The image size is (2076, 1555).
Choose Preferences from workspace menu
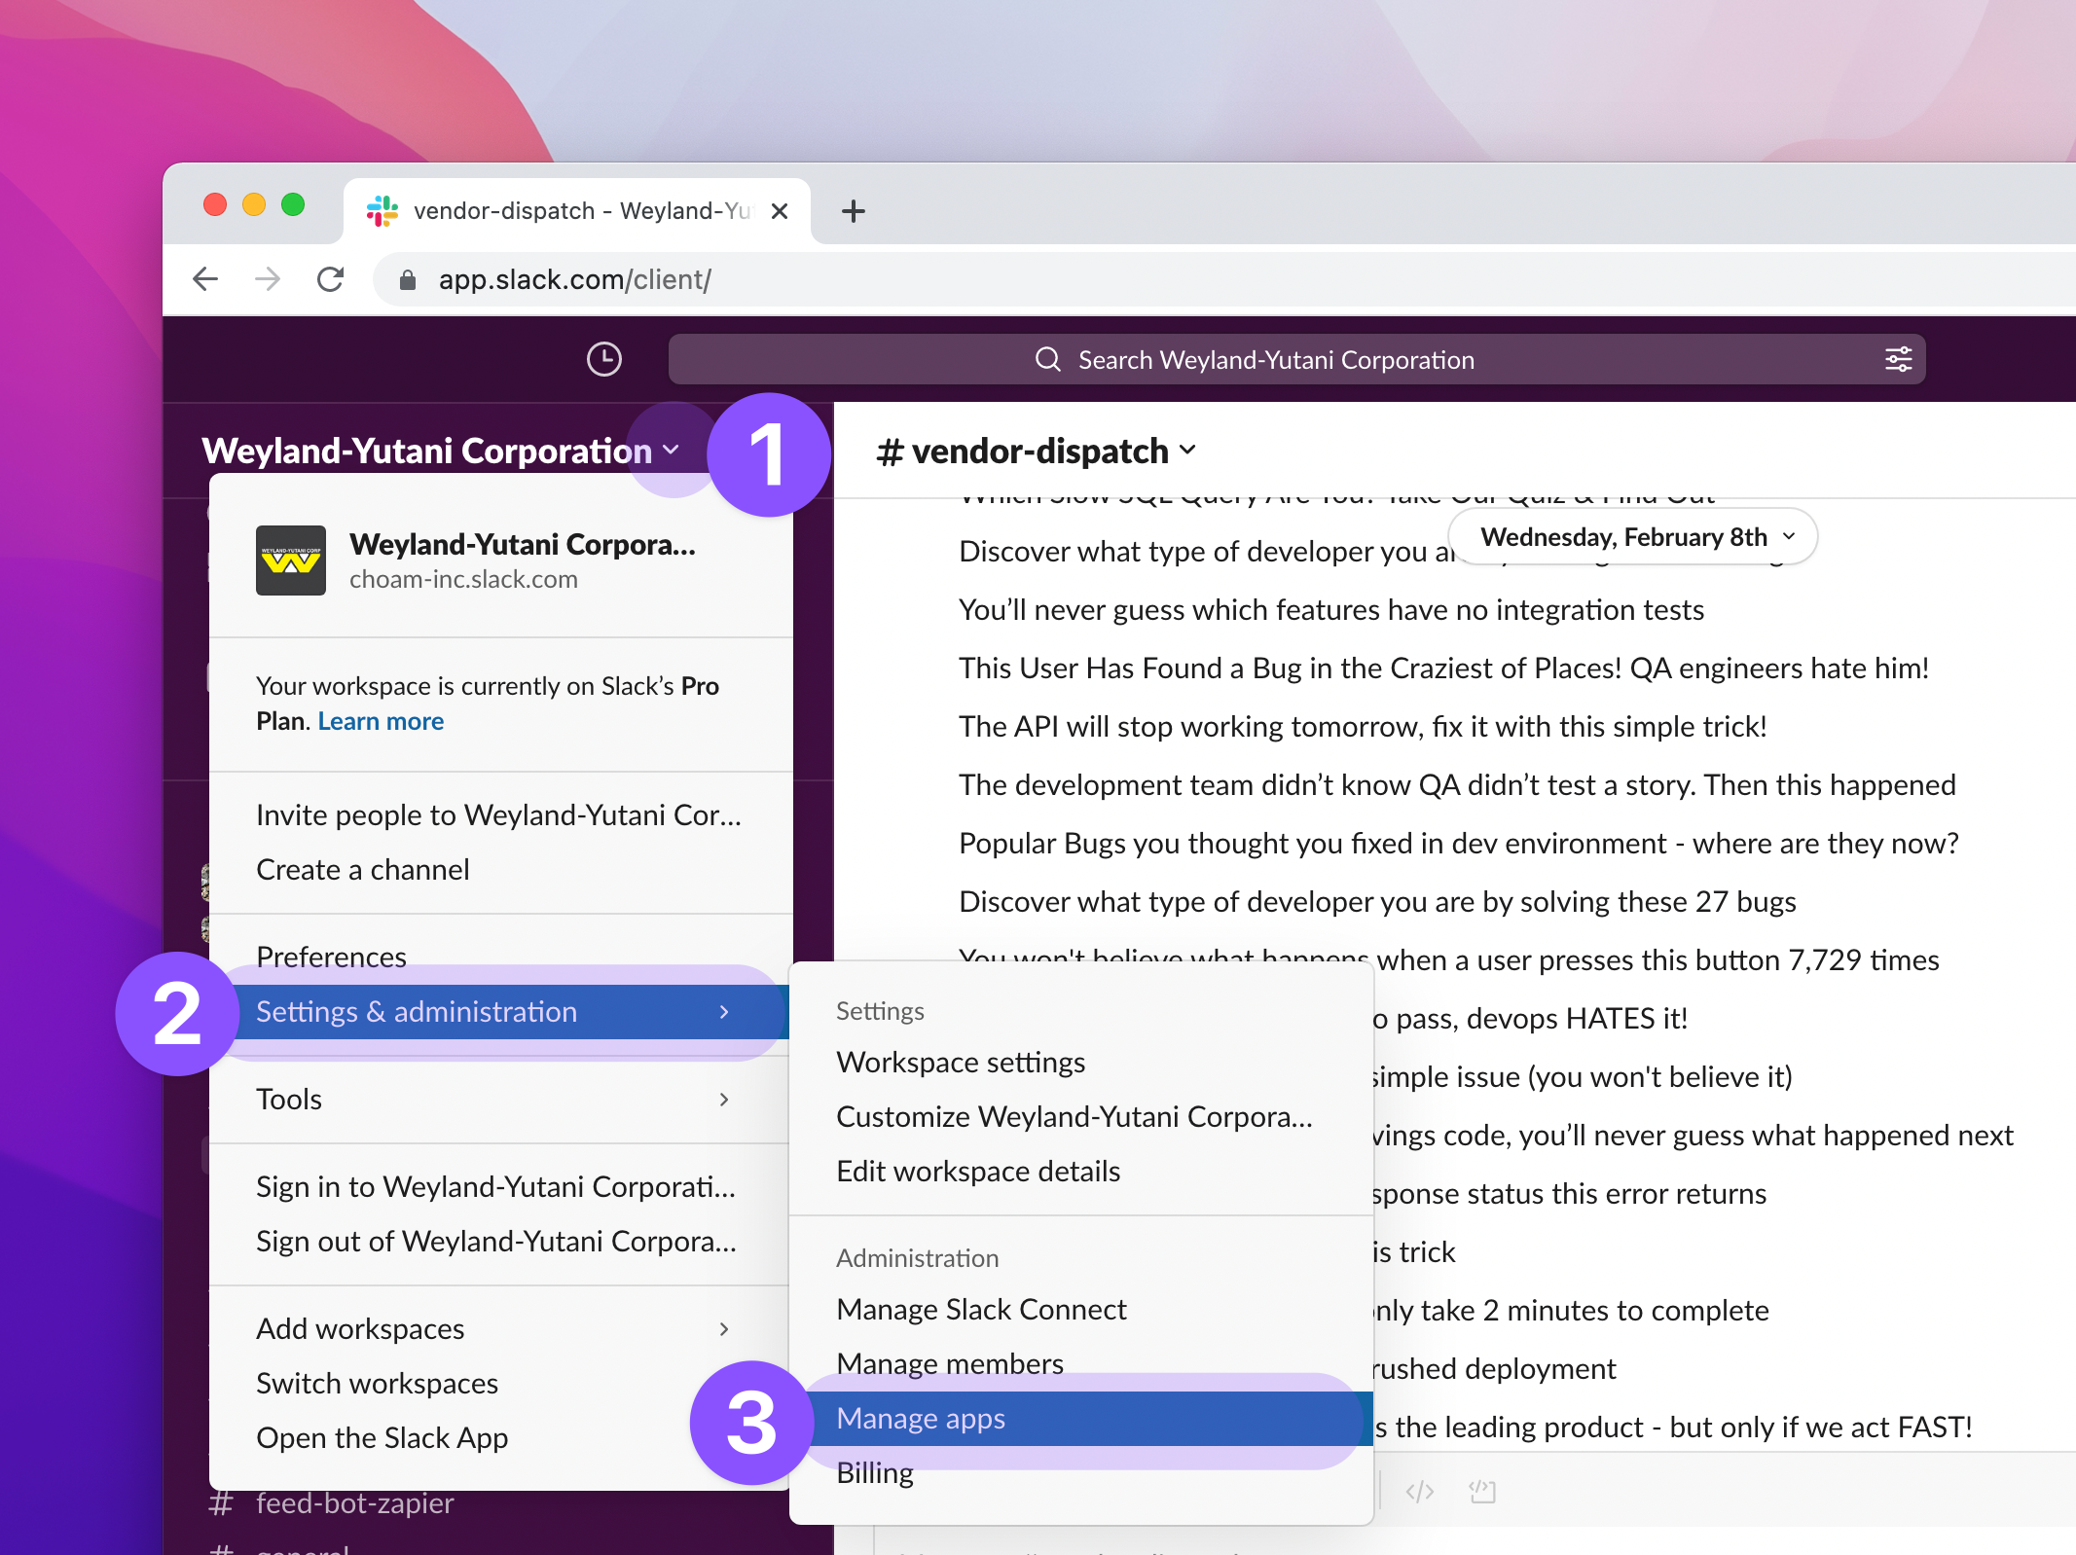(x=331, y=956)
